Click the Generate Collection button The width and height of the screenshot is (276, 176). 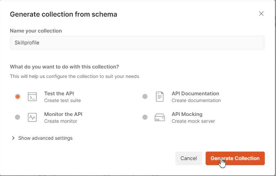pyautogui.click(x=235, y=158)
